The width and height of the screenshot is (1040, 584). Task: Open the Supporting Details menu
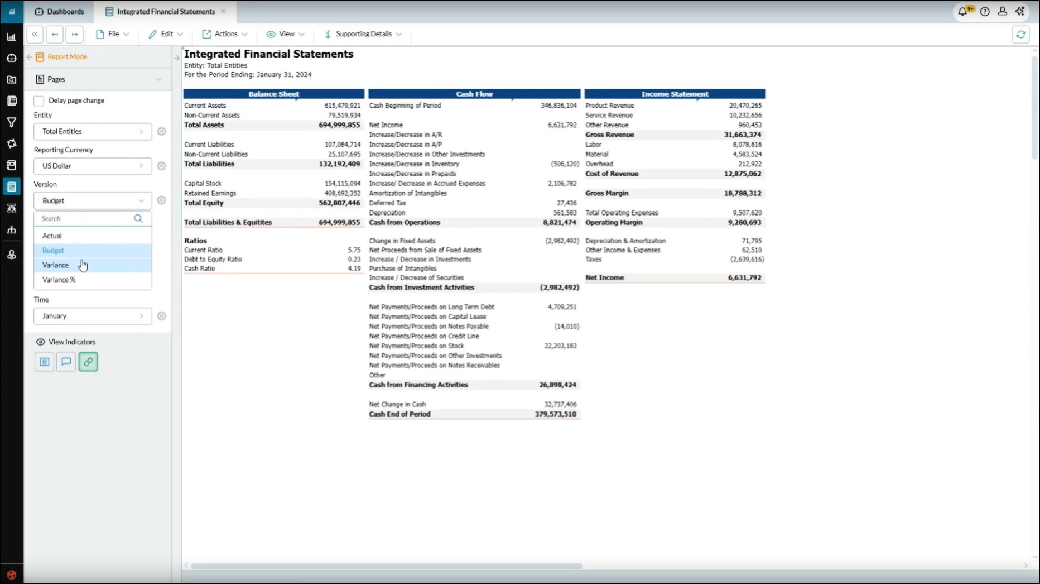point(363,34)
